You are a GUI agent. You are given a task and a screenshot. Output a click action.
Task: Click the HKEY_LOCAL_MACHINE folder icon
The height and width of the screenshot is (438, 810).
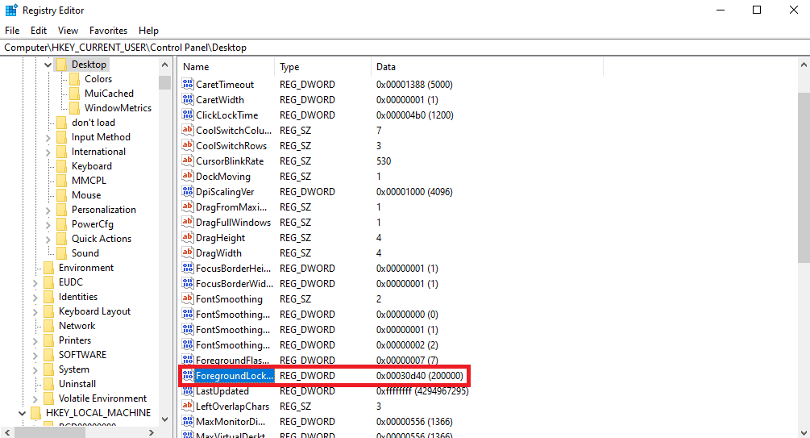click(35, 413)
